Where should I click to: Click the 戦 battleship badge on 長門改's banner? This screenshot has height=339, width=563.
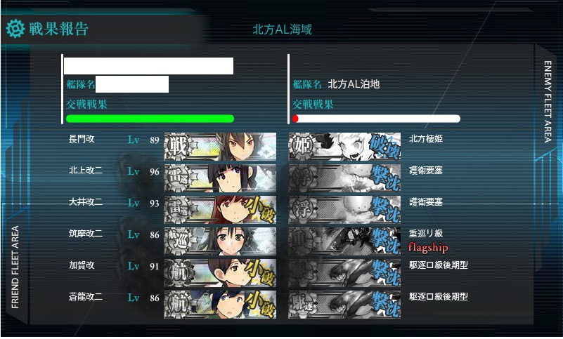pos(178,147)
